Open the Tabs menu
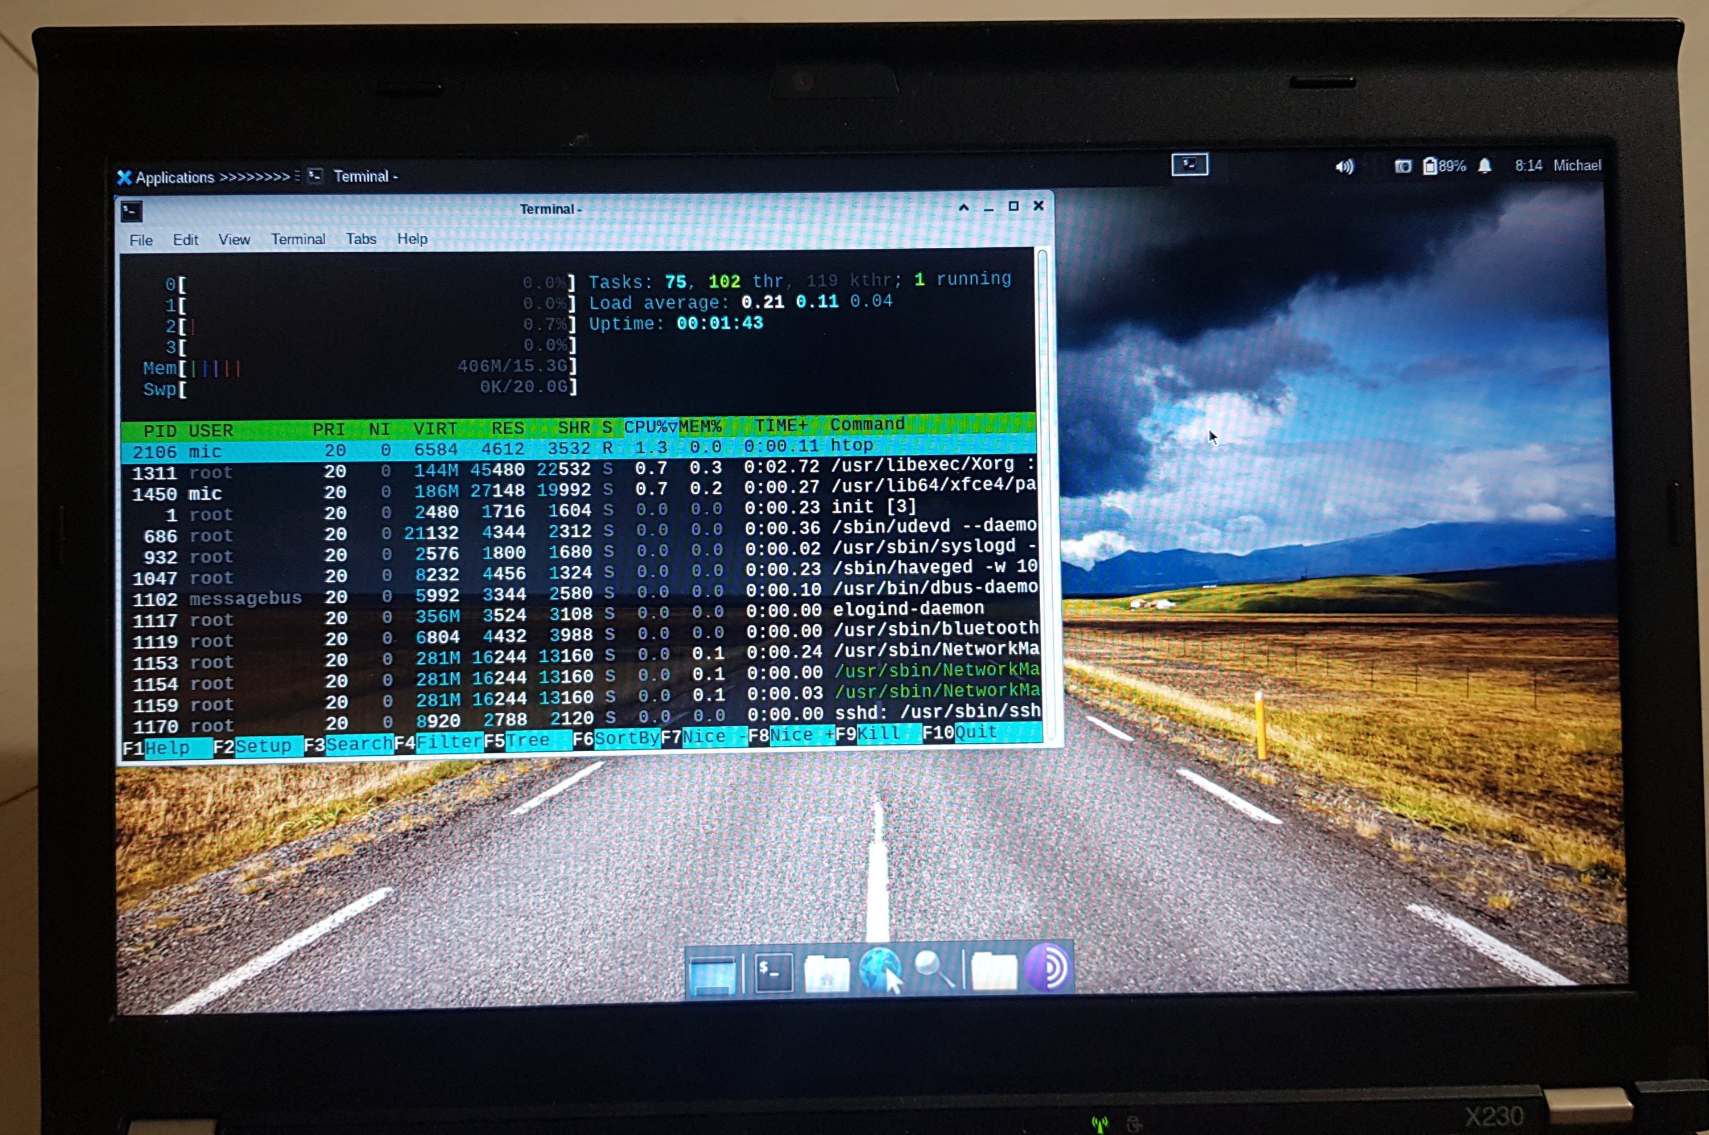 (361, 239)
